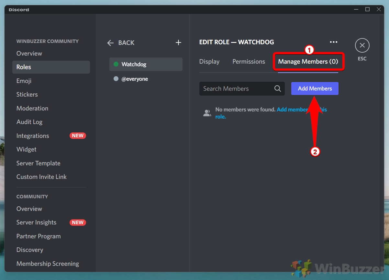The image size is (389, 280).
Task: Click the WINBUZZER COMMUNITY section header
Action: (48, 41)
